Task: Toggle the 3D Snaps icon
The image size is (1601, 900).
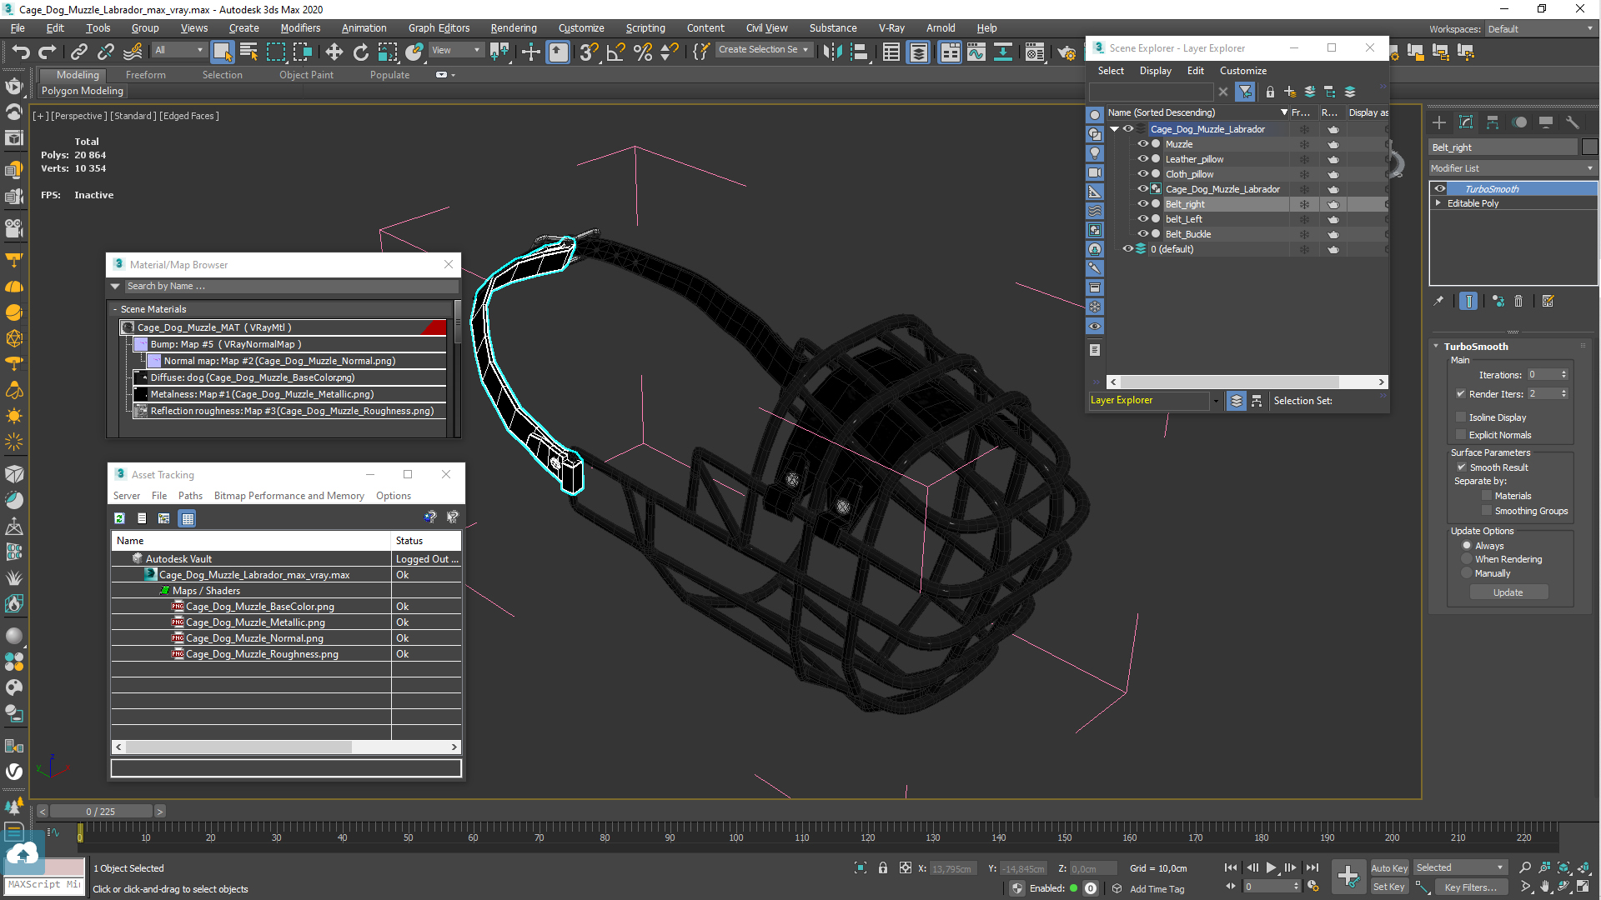Action: point(589,52)
